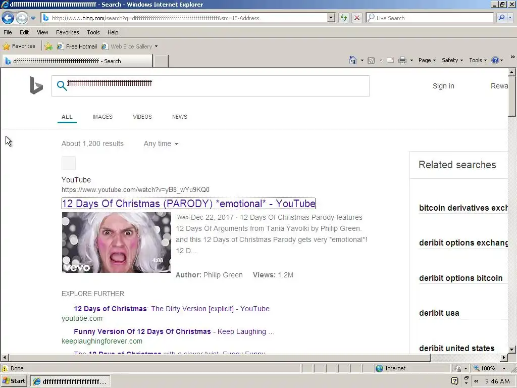Click the New Tab blank button
This screenshot has height=388, width=517.
161,61
